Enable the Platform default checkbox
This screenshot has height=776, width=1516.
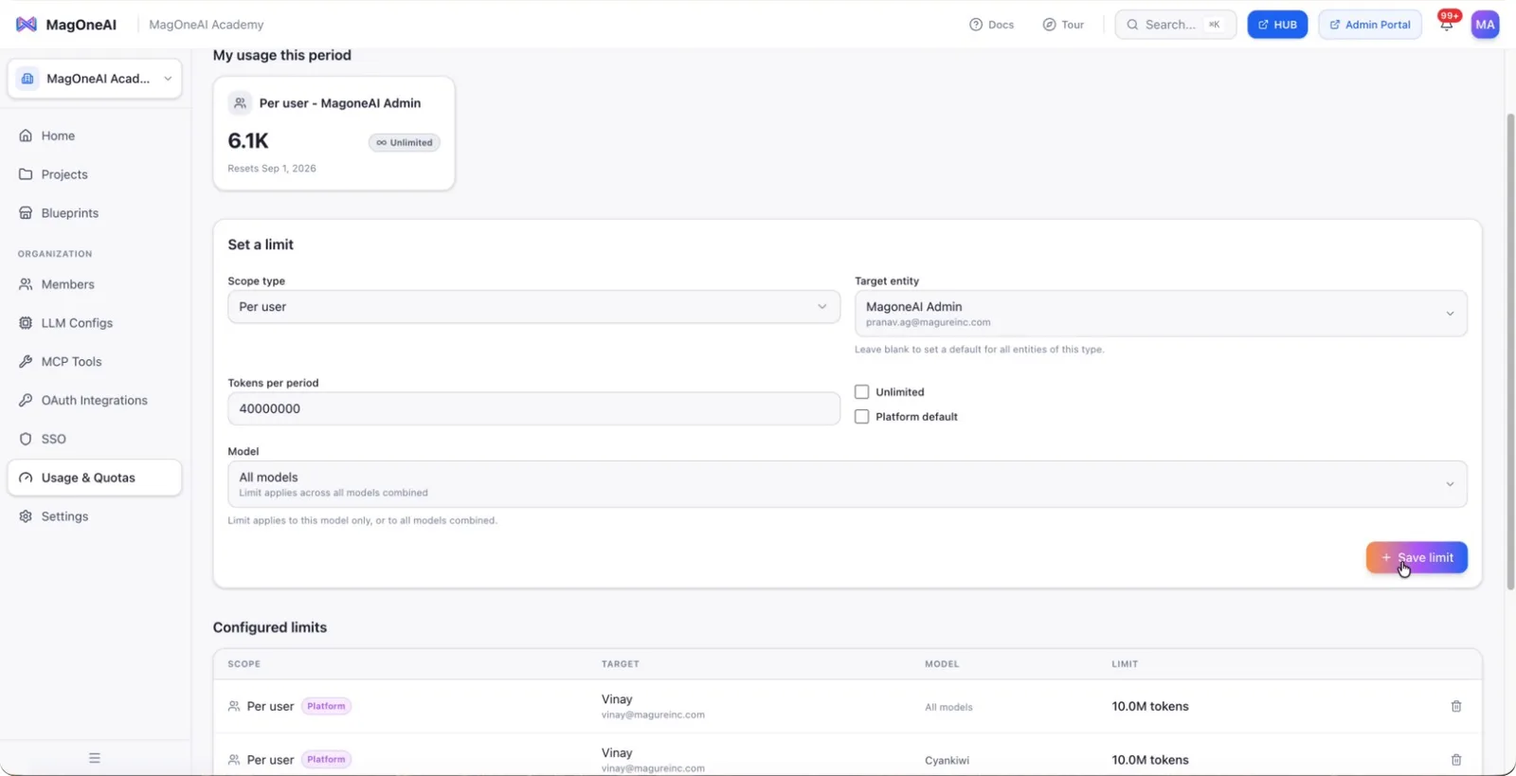[861, 416]
